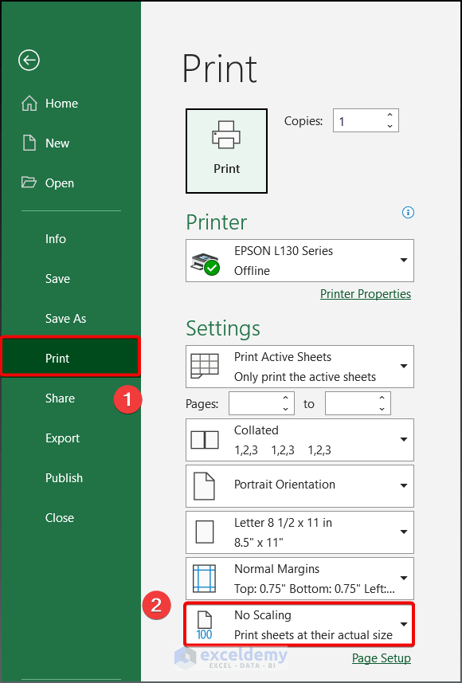This screenshot has width=462, height=683.
Task: Open the printer selection dropdown
Action: pos(405,261)
